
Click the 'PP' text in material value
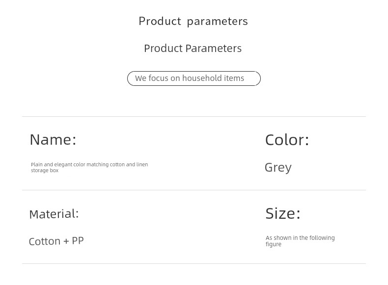(78, 241)
